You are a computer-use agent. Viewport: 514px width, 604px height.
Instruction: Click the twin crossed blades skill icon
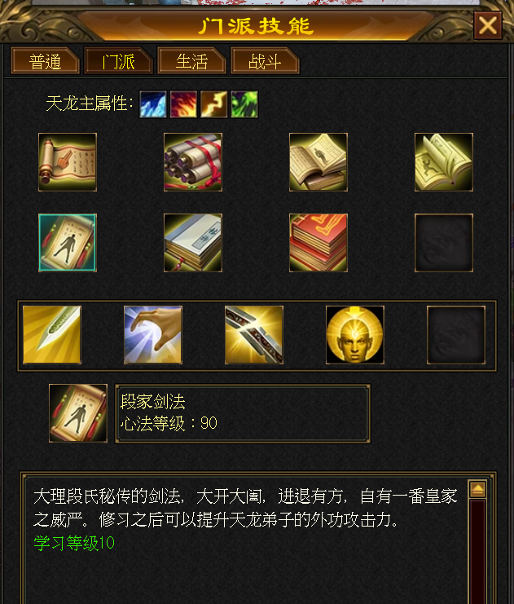254,335
